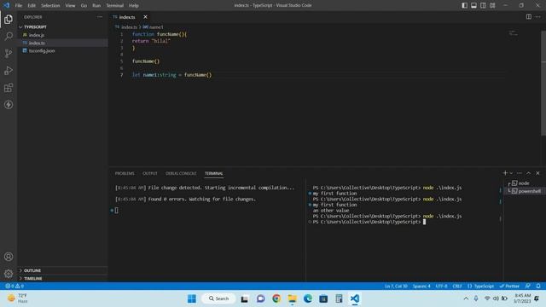
Task: Toggle secondary side bar layout icon
Action: [483, 5]
